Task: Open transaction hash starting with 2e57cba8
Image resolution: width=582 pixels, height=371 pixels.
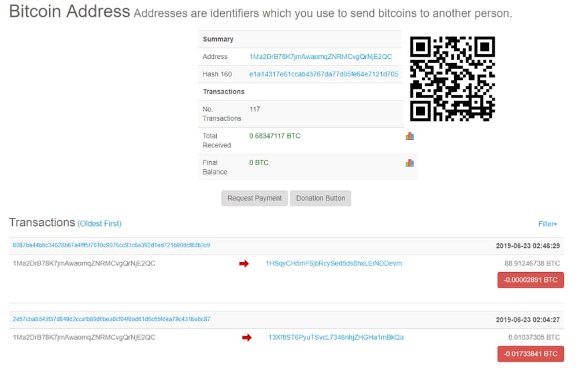Action: [111, 319]
